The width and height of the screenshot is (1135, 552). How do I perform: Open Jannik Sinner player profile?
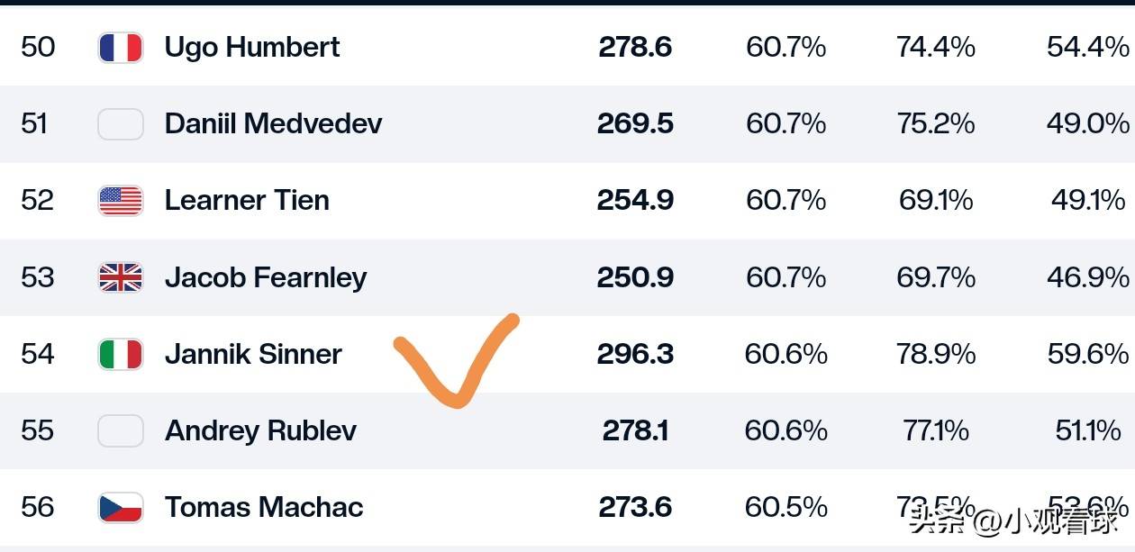pos(253,354)
